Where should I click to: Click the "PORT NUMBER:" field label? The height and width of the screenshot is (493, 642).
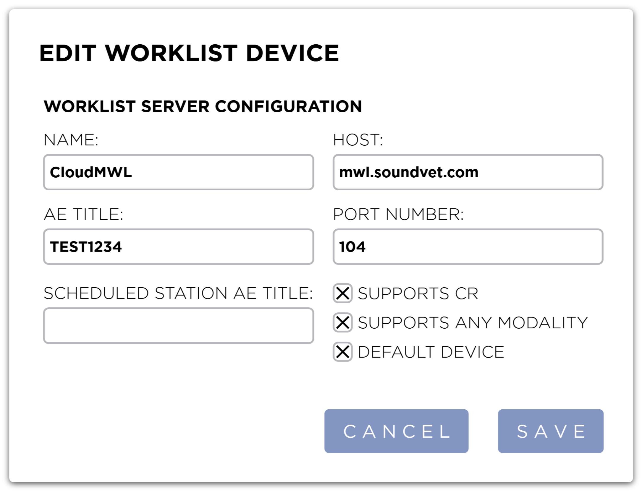point(398,214)
